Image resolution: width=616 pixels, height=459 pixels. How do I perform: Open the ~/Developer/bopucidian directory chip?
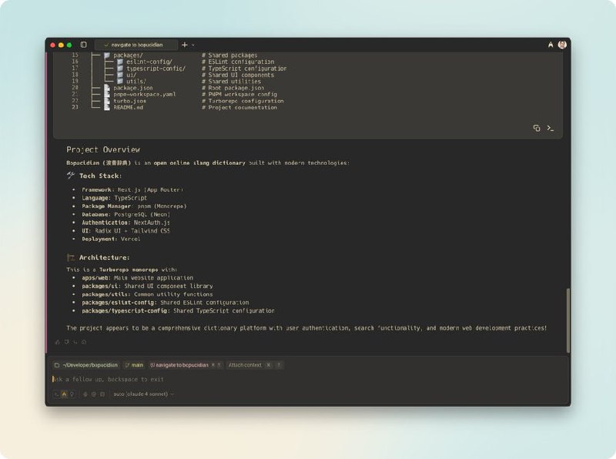point(86,365)
